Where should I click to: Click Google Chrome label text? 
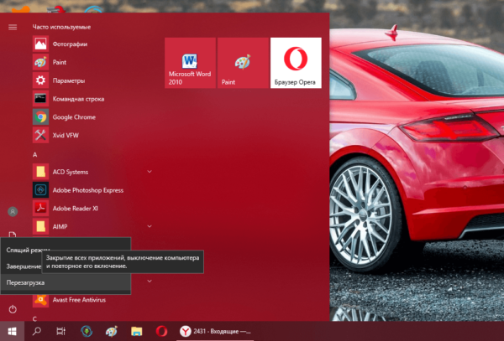(x=74, y=117)
